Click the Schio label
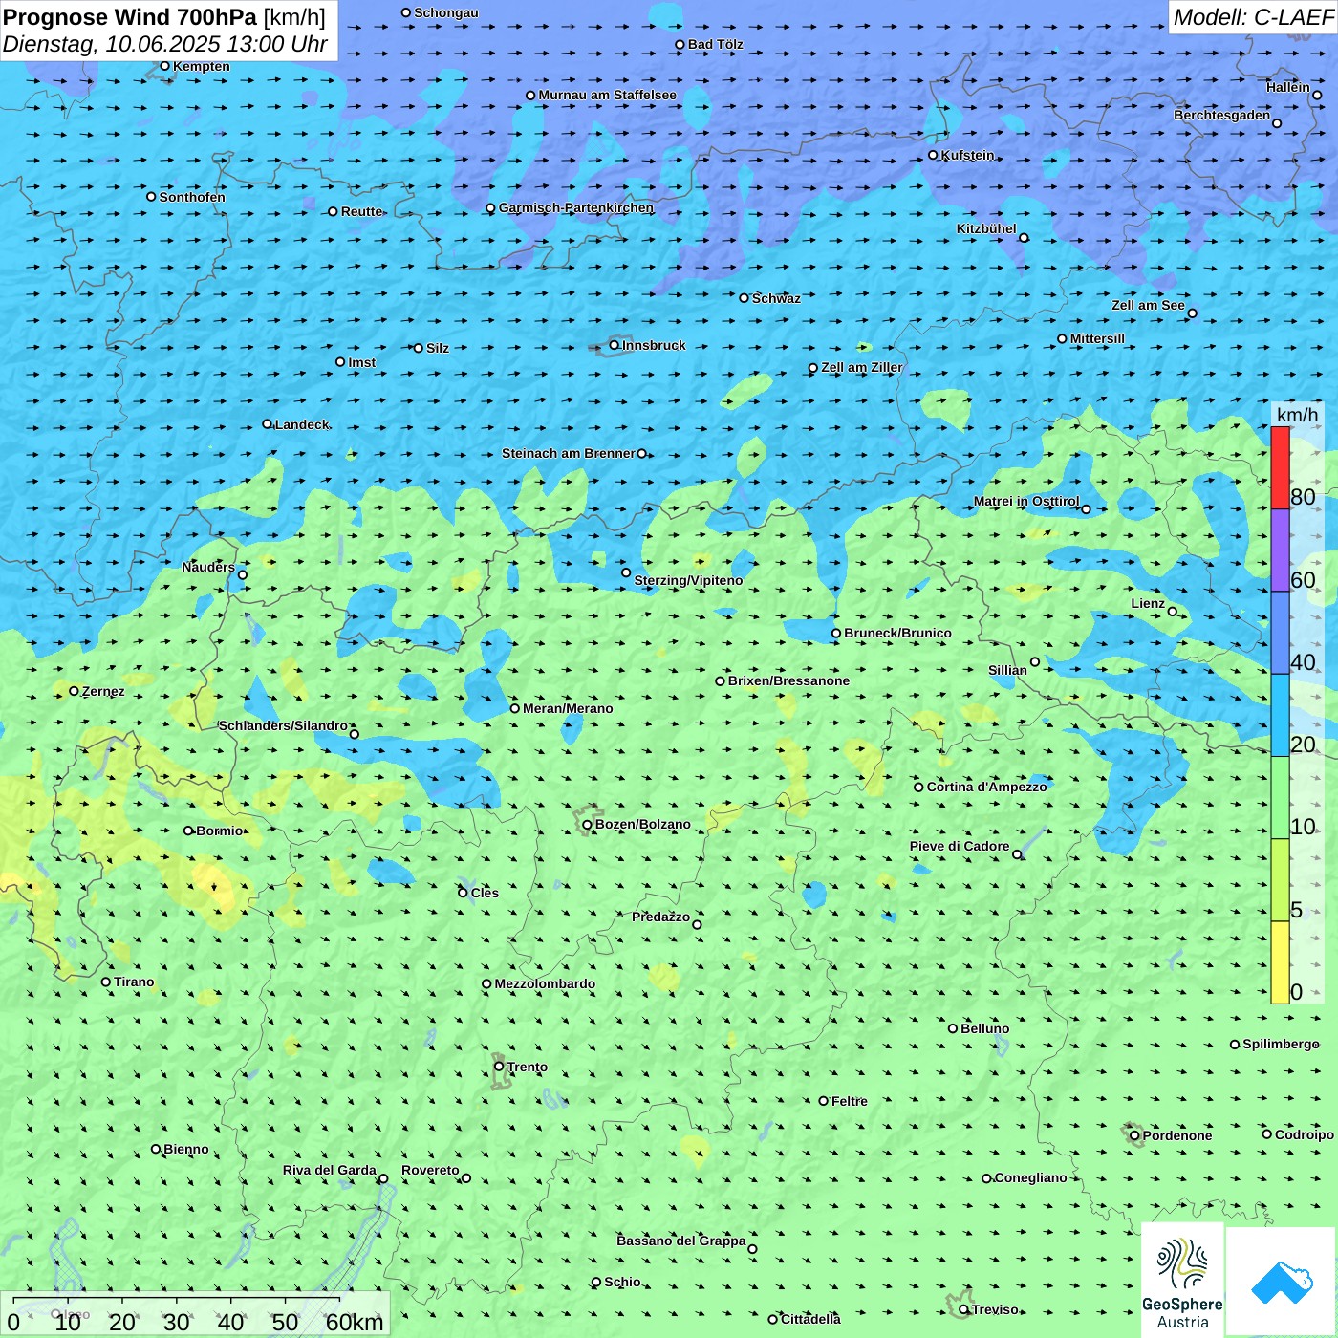This screenshot has width=1338, height=1338. pyautogui.click(x=623, y=1282)
